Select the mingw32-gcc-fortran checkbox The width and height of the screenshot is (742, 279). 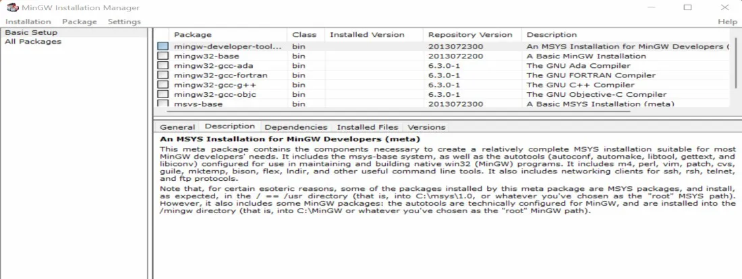(x=163, y=75)
